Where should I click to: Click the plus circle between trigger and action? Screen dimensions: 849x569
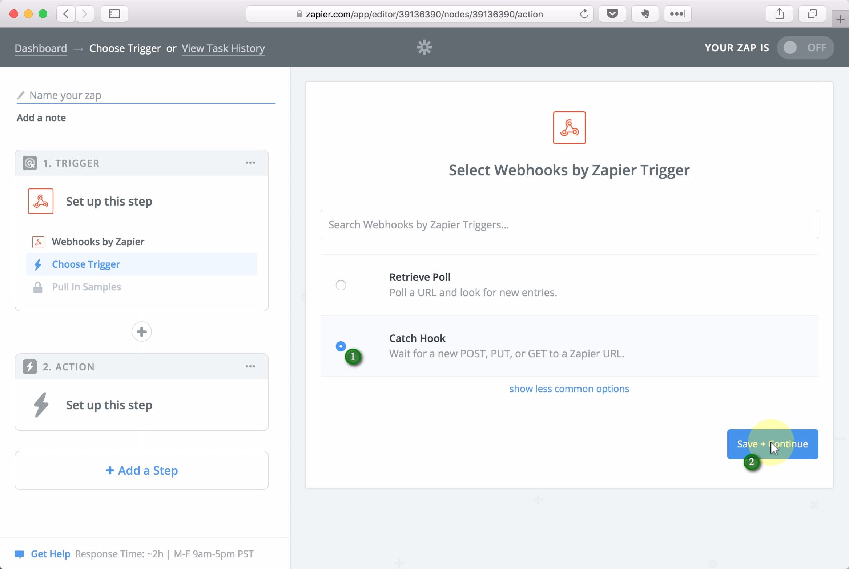142,331
